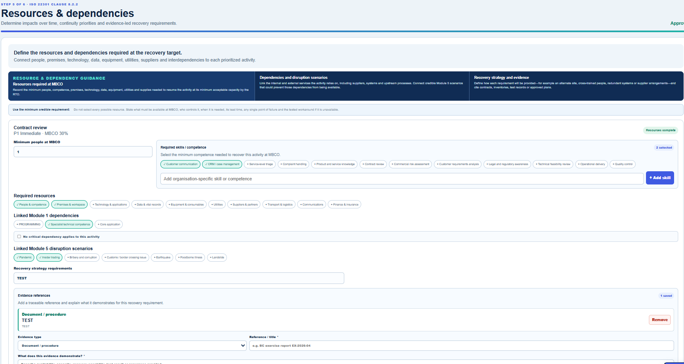The height and width of the screenshot is (364, 684).
Task: Add the Customer requirements analysis chip
Action: click(x=458, y=164)
